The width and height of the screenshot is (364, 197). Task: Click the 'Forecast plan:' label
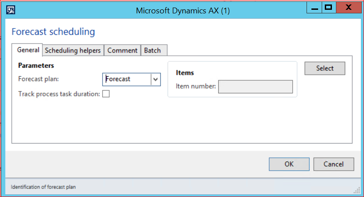point(38,79)
